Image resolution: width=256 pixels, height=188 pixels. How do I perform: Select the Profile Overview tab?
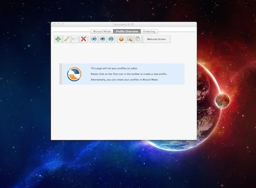coord(127,31)
